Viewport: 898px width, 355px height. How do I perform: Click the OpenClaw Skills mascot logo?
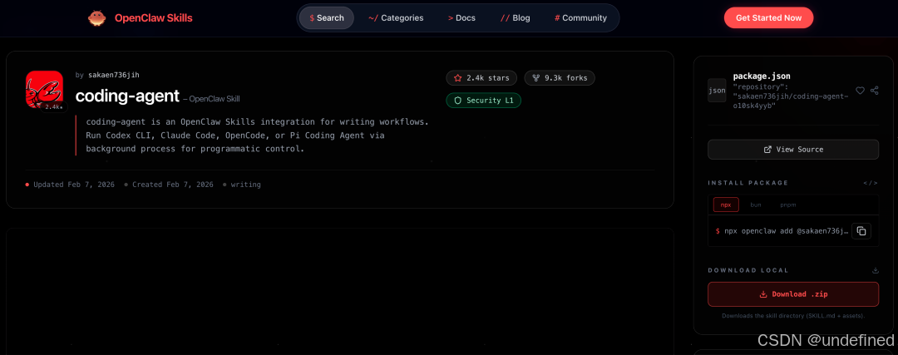pyautogui.click(x=96, y=18)
